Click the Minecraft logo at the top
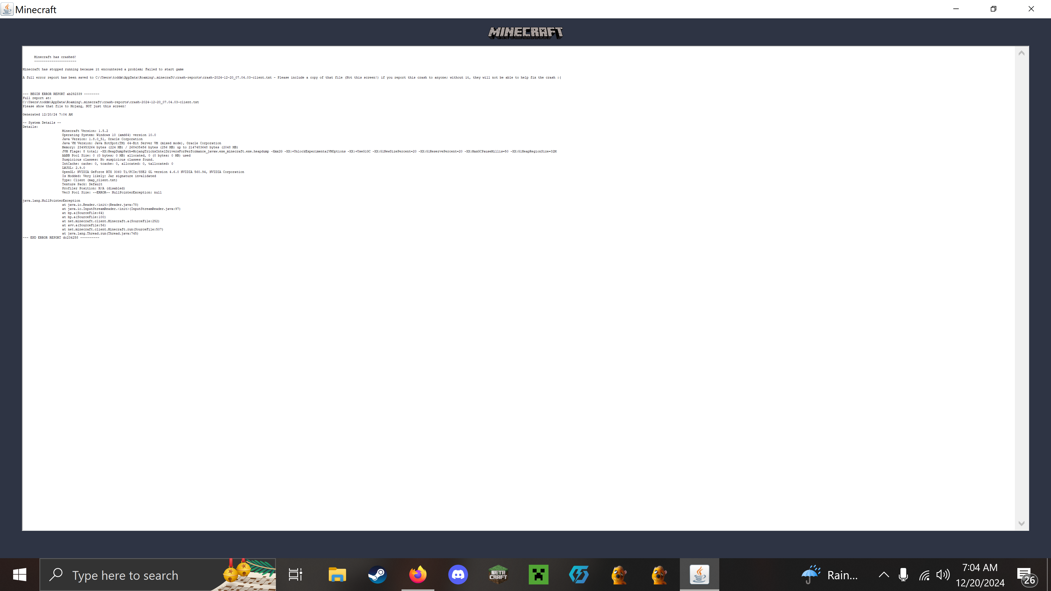Screen dimensions: 1051x591 pos(525,32)
